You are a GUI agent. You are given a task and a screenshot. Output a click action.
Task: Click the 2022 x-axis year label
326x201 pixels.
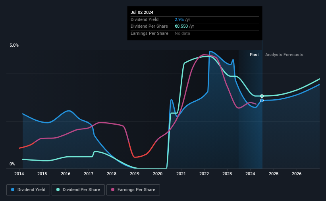[x=204, y=174]
